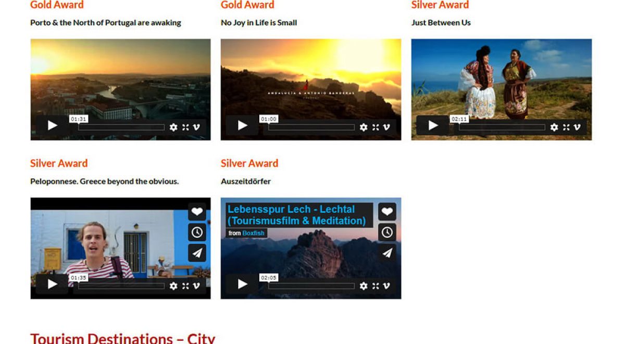Screen dimensions: 625x344
Task: Seek on Just Between Us progress bar
Action: coord(502,127)
